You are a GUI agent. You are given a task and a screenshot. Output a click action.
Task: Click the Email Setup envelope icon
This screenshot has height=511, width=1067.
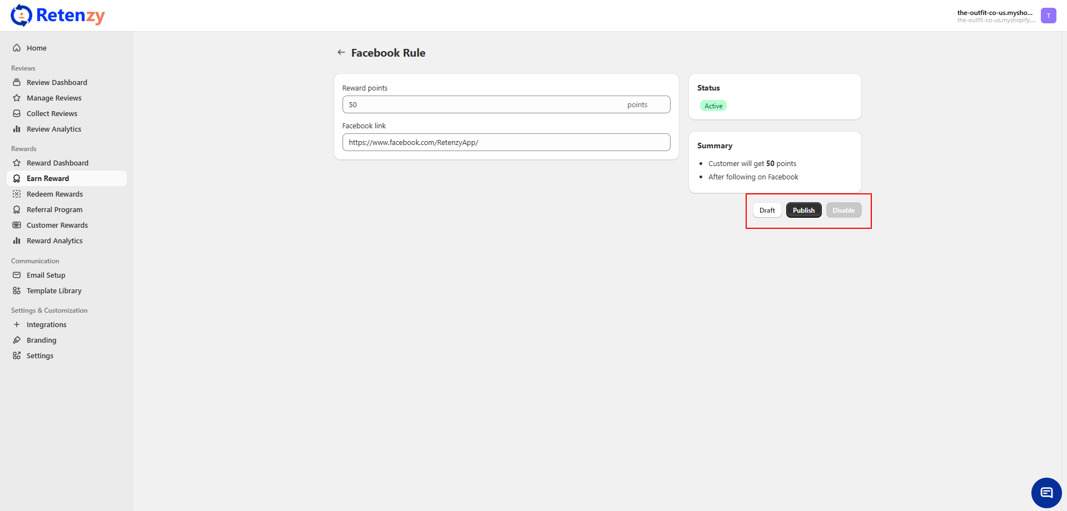[x=17, y=275]
